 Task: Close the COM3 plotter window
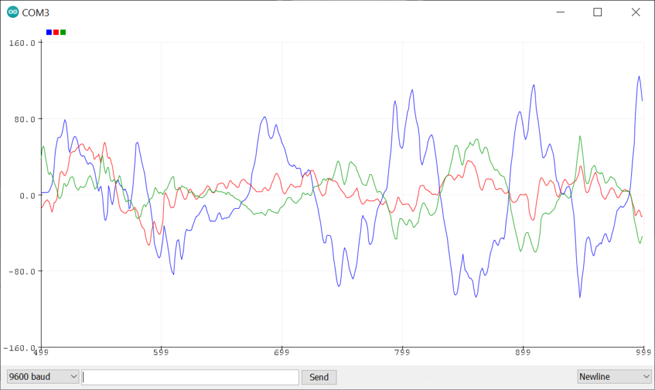click(636, 12)
